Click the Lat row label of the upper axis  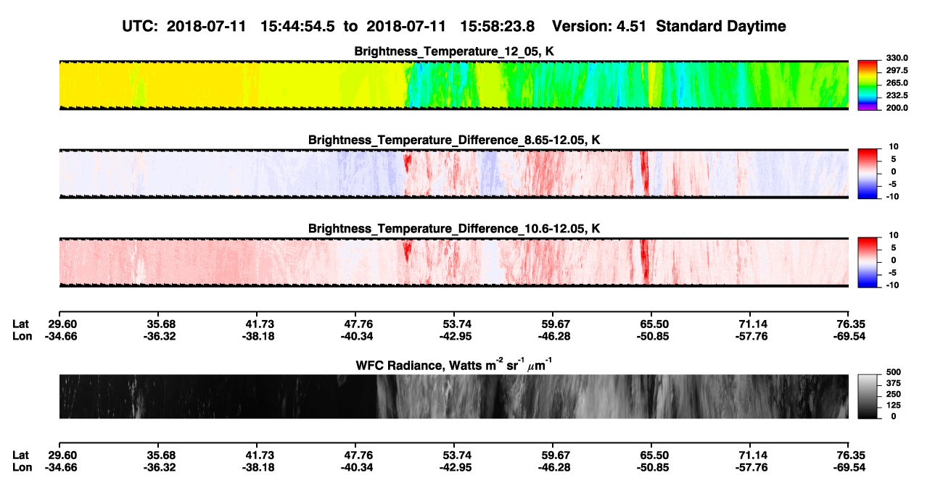[x=21, y=324]
